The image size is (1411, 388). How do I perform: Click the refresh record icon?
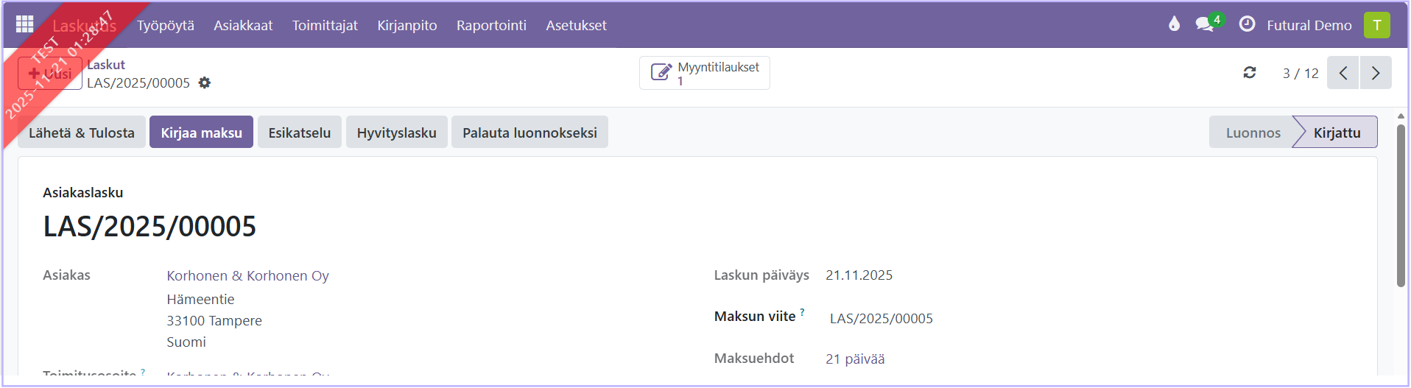(1250, 72)
